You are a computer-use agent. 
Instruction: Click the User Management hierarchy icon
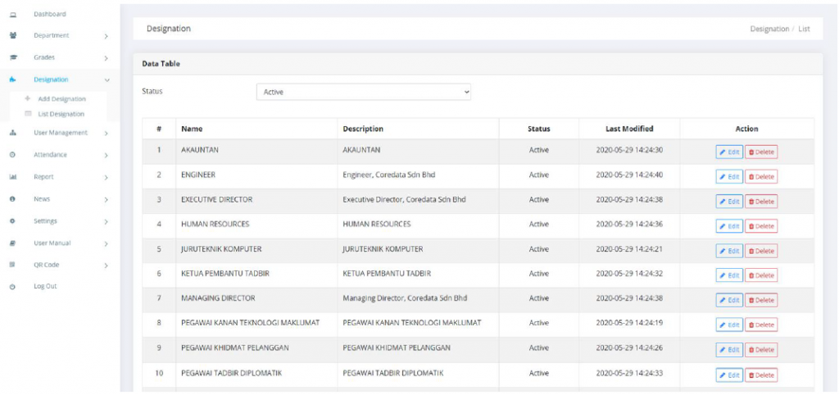pos(12,133)
